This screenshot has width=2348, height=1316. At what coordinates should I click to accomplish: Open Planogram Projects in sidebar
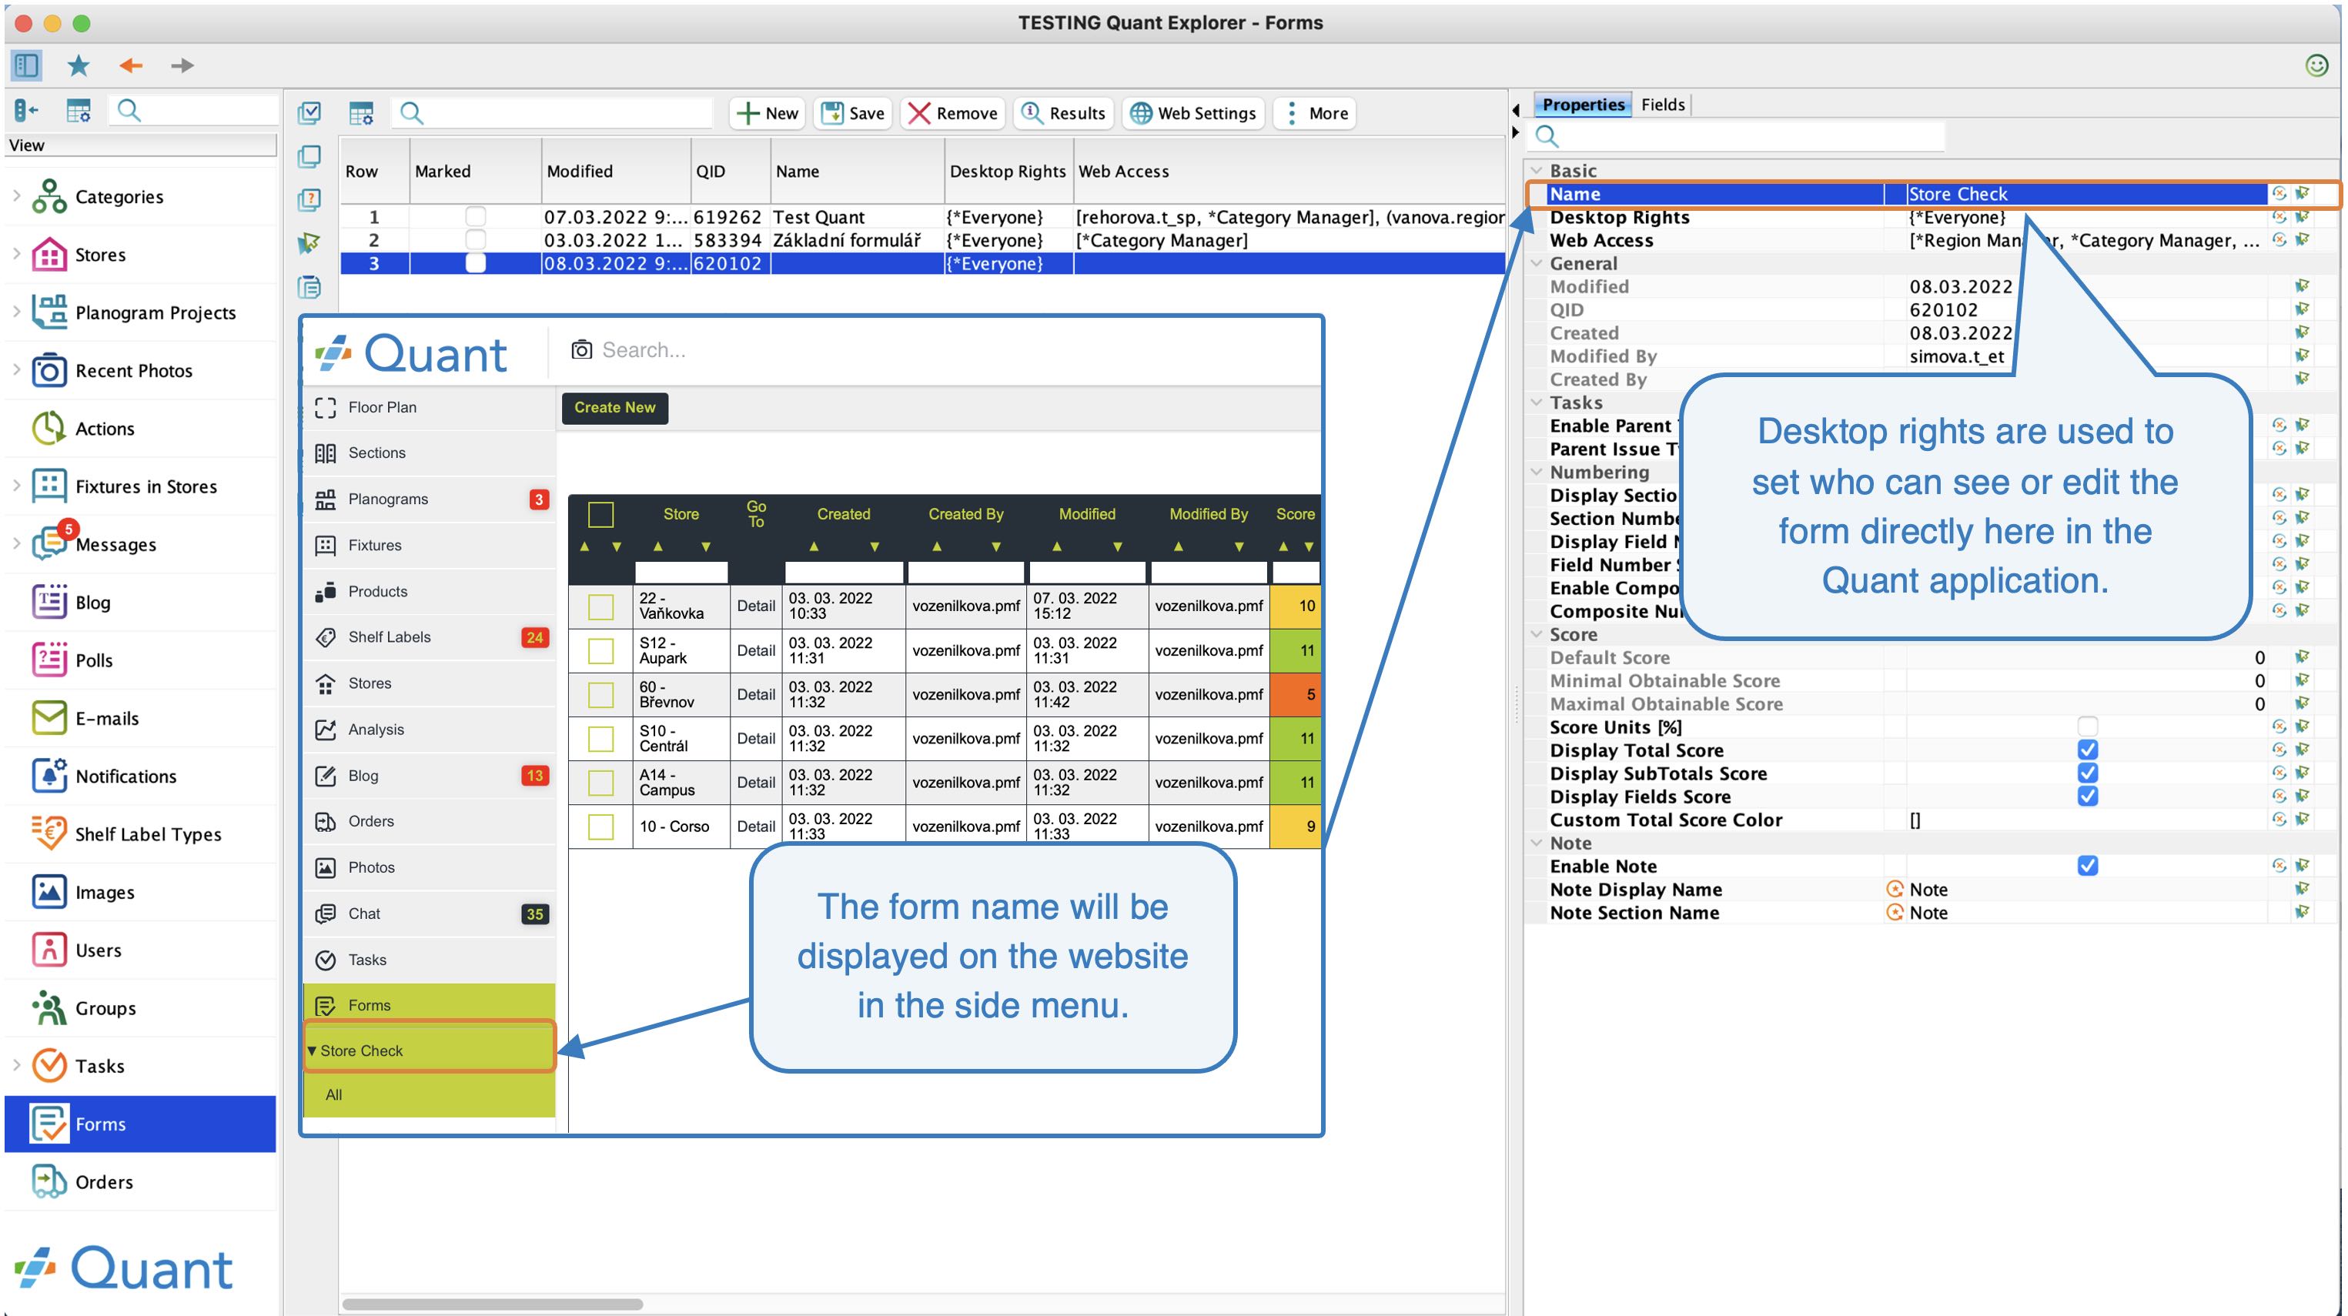tap(155, 312)
